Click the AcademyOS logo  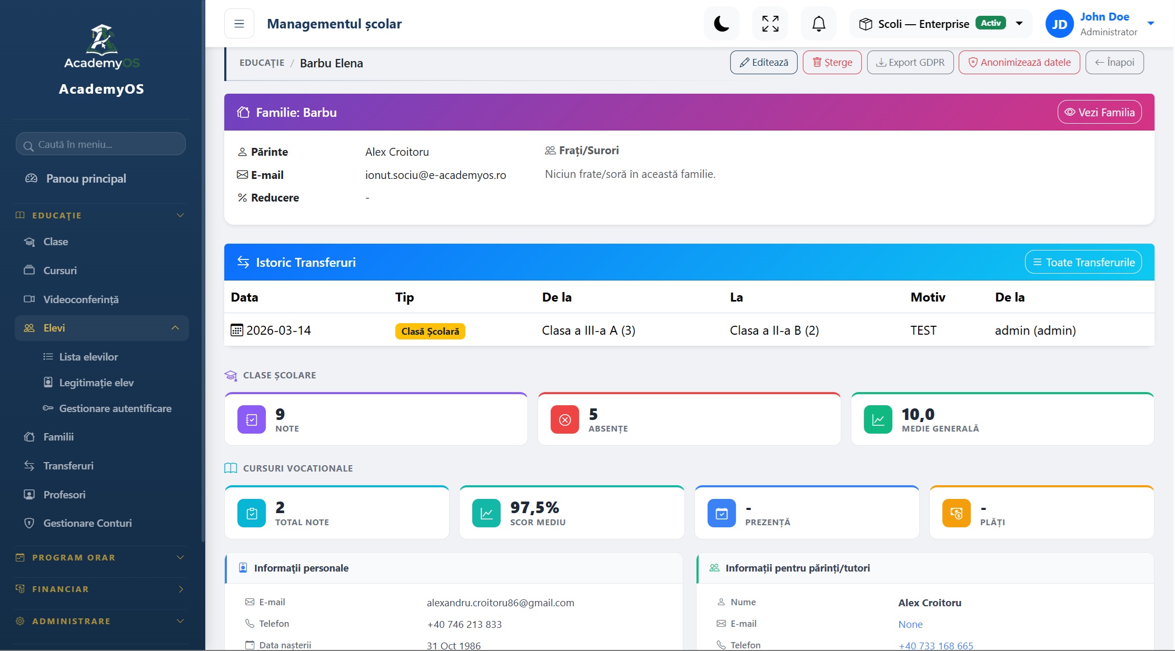click(x=102, y=47)
